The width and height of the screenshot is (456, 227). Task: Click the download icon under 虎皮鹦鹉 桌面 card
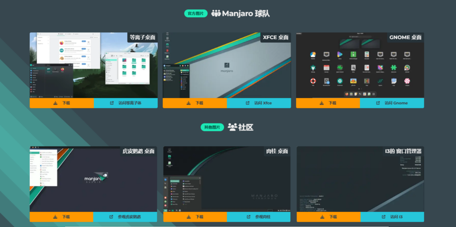pyautogui.click(x=54, y=217)
